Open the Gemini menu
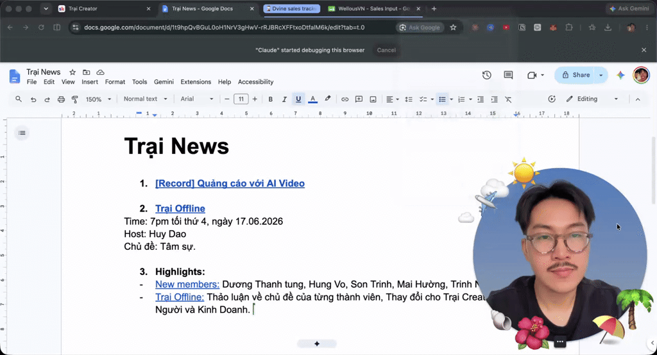This screenshot has width=657, height=355. coord(164,81)
